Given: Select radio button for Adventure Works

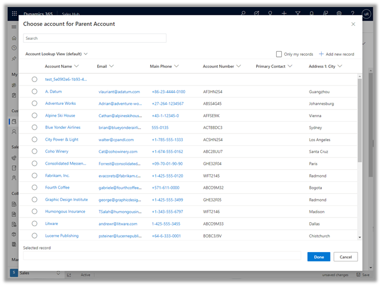Looking at the screenshot, I should point(35,104).
